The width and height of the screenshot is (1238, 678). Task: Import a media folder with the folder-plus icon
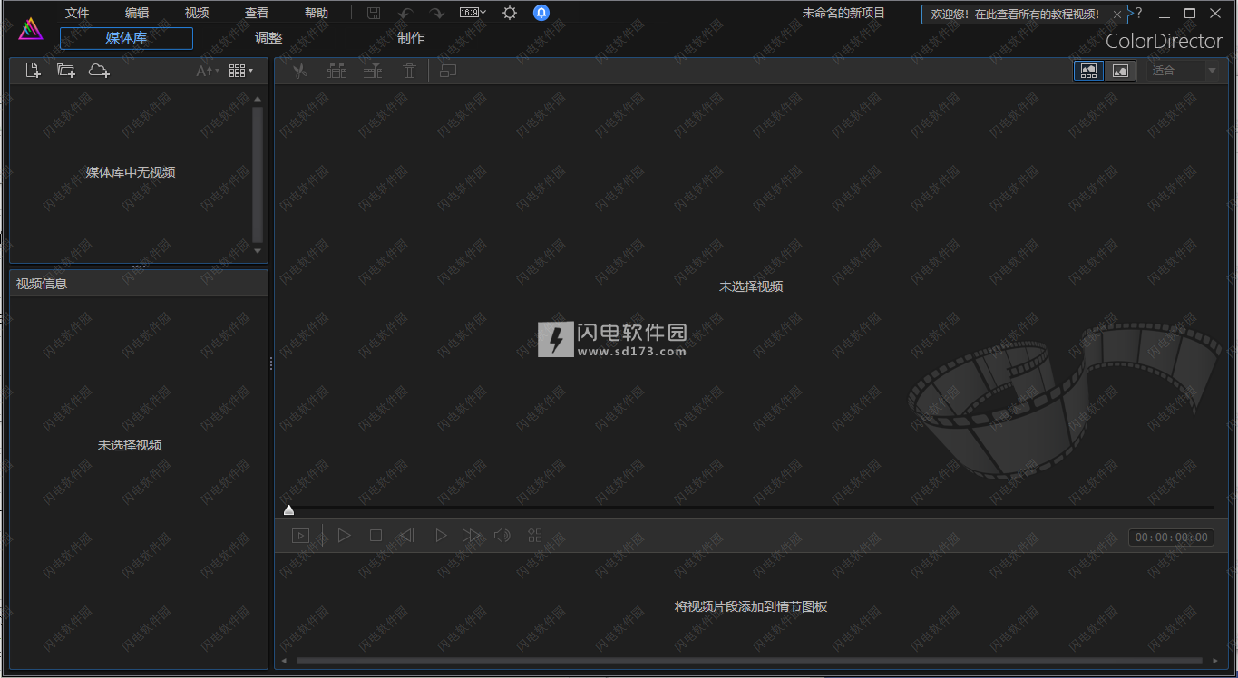pyautogui.click(x=65, y=71)
